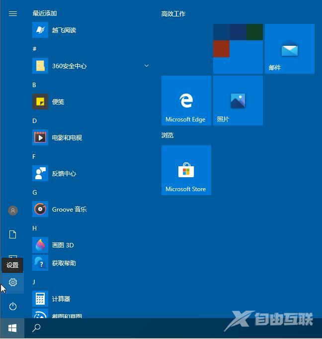Click the B letter index header
The width and height of the screenshot is (322, 339).
(34, 85)
